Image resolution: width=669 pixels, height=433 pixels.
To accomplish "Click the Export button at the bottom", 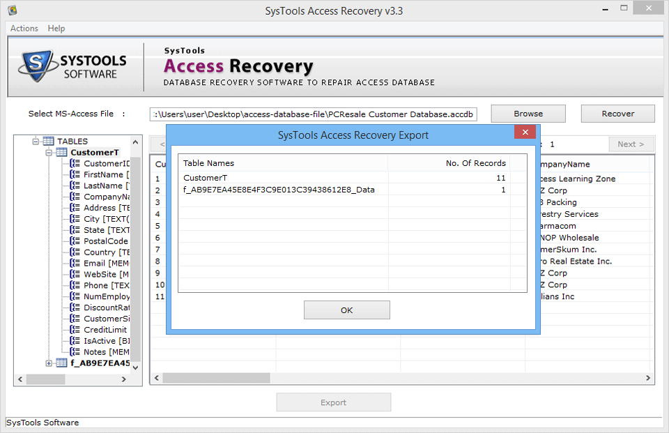I will point(334,402).
